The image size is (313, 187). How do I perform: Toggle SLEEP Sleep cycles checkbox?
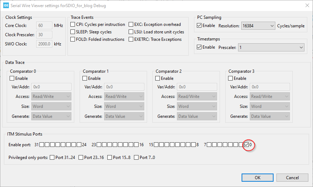click(x=73, y=32)
